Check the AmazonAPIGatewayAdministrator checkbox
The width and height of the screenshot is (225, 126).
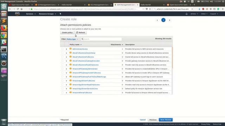coord(63,69)
